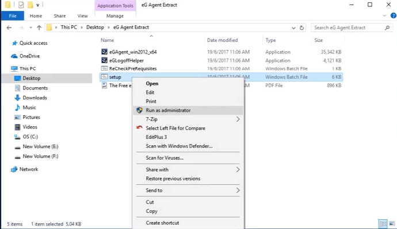Viewport: 397px width, 229px height.
Task: Click the Properties quick access toolbar icon
Action: tap(21, 5)
